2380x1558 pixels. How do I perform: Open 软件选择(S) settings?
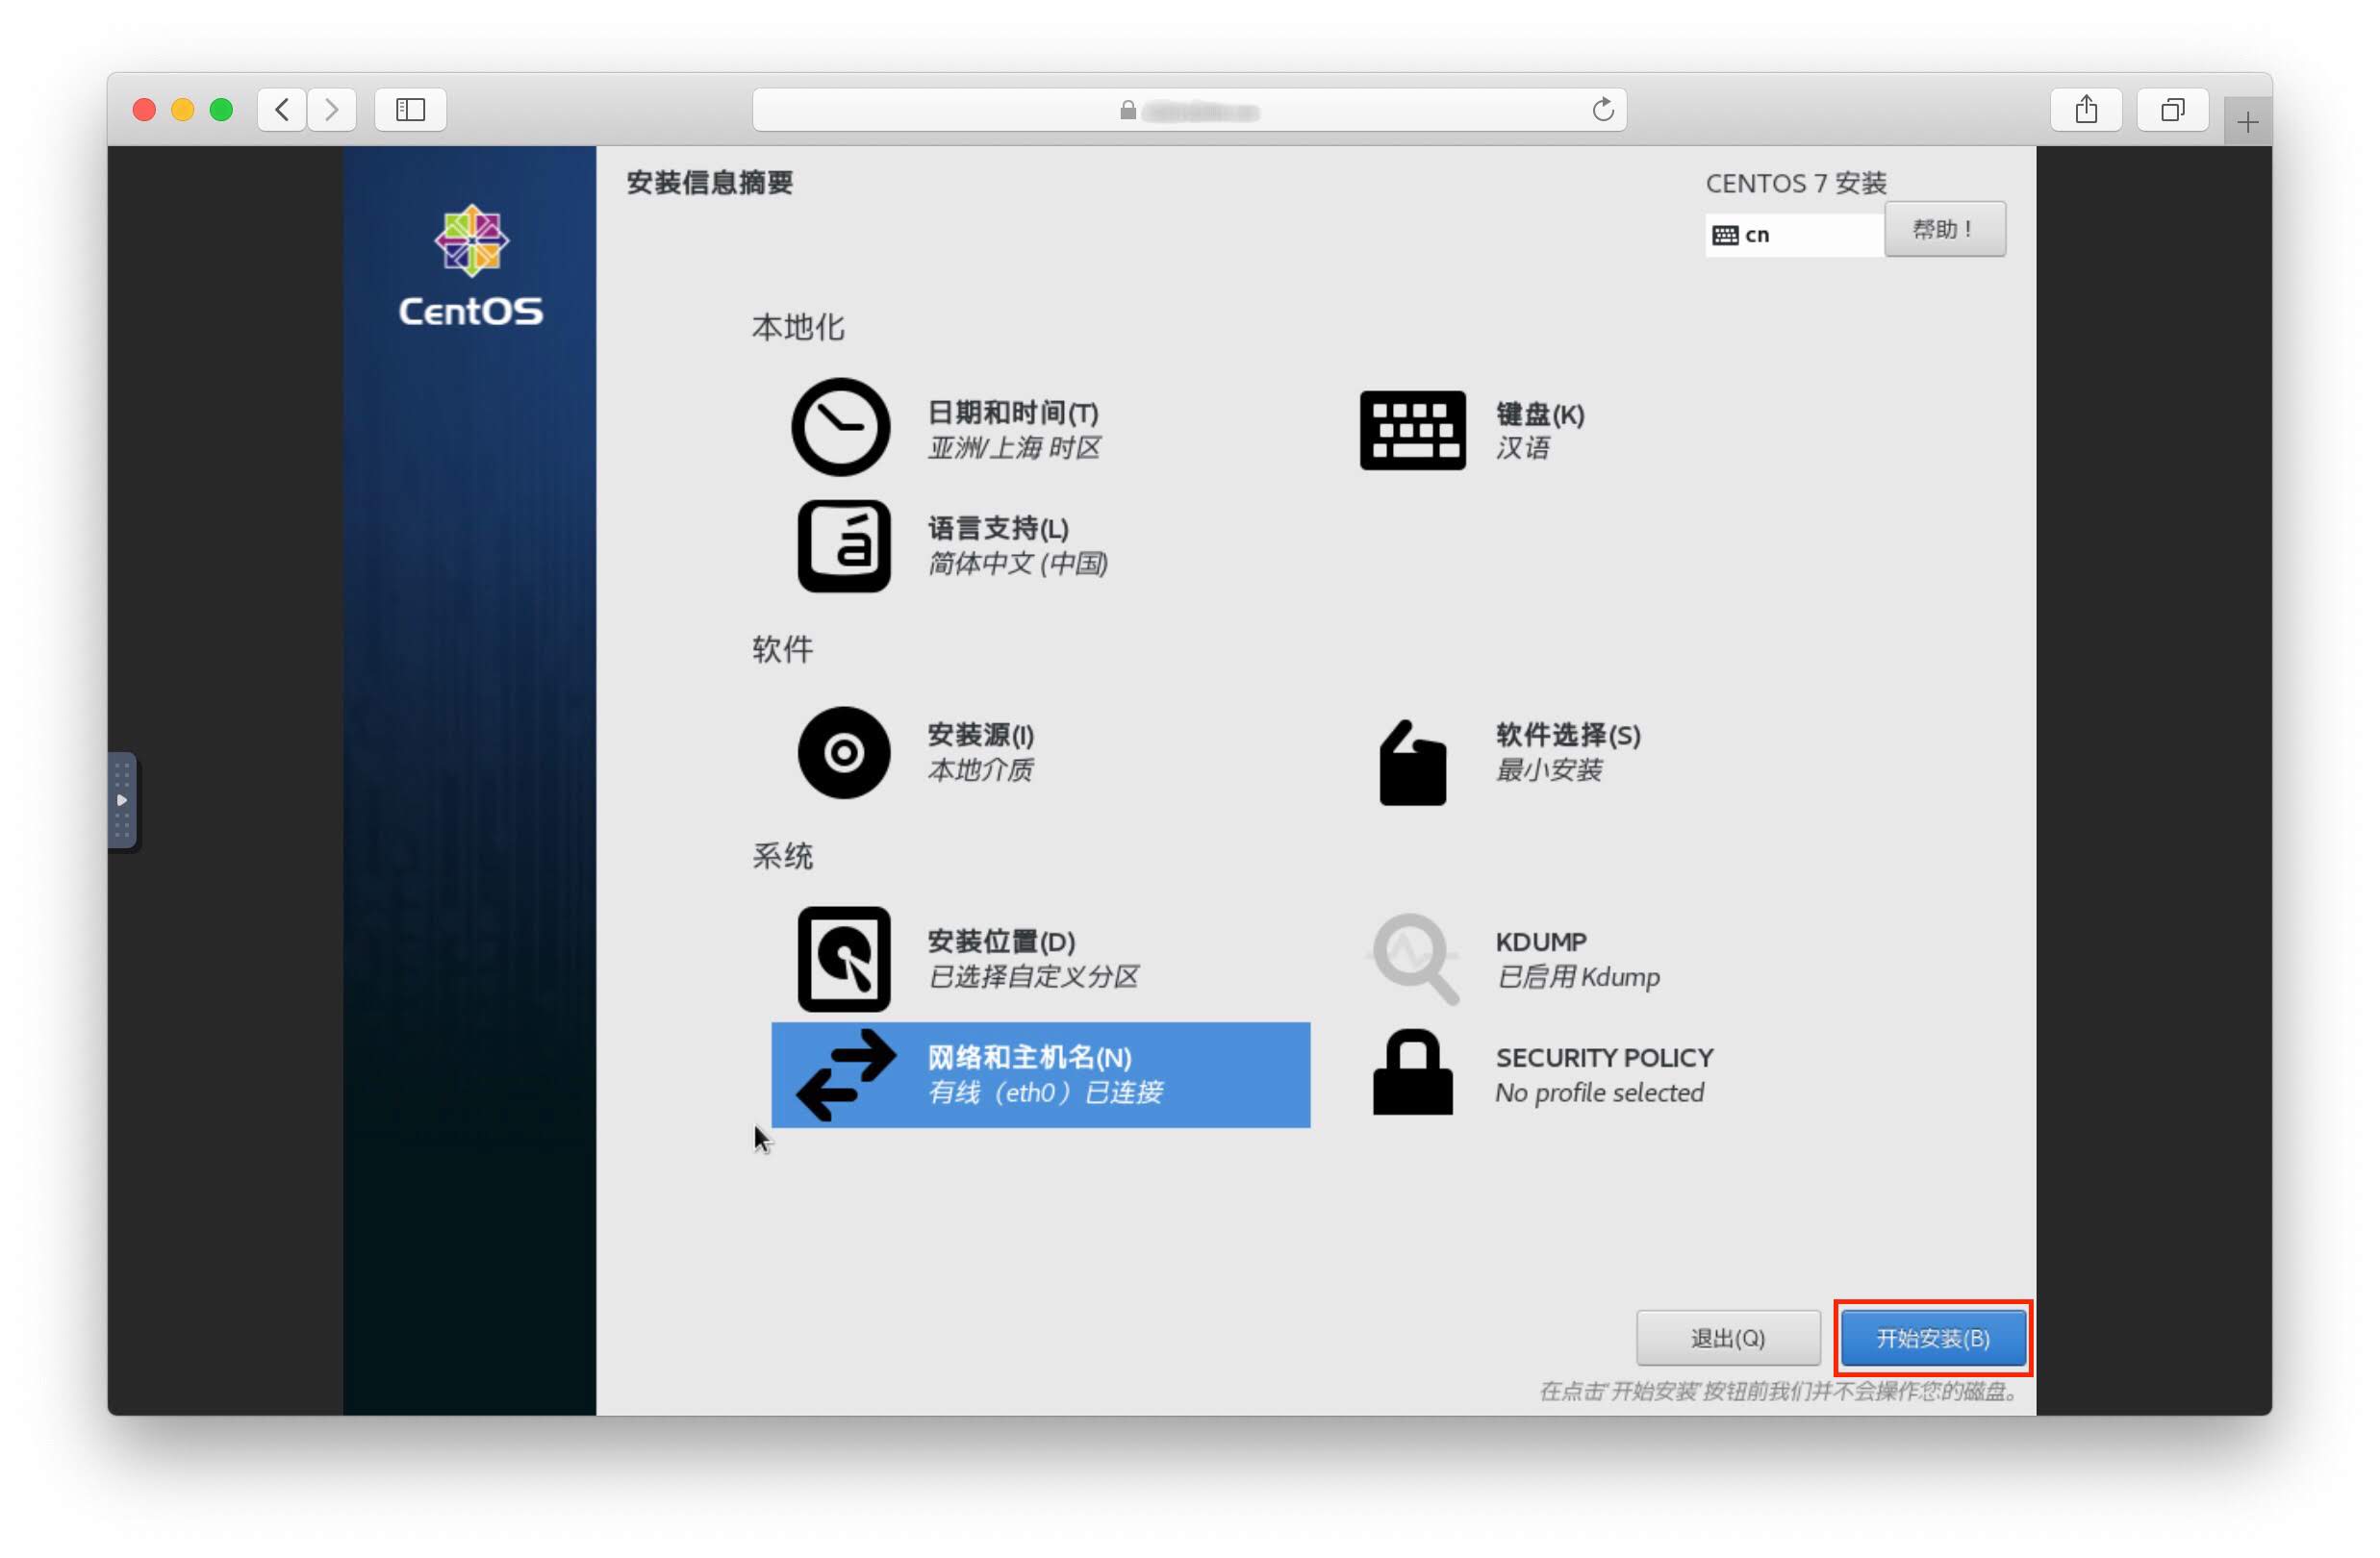point(1567,735)
